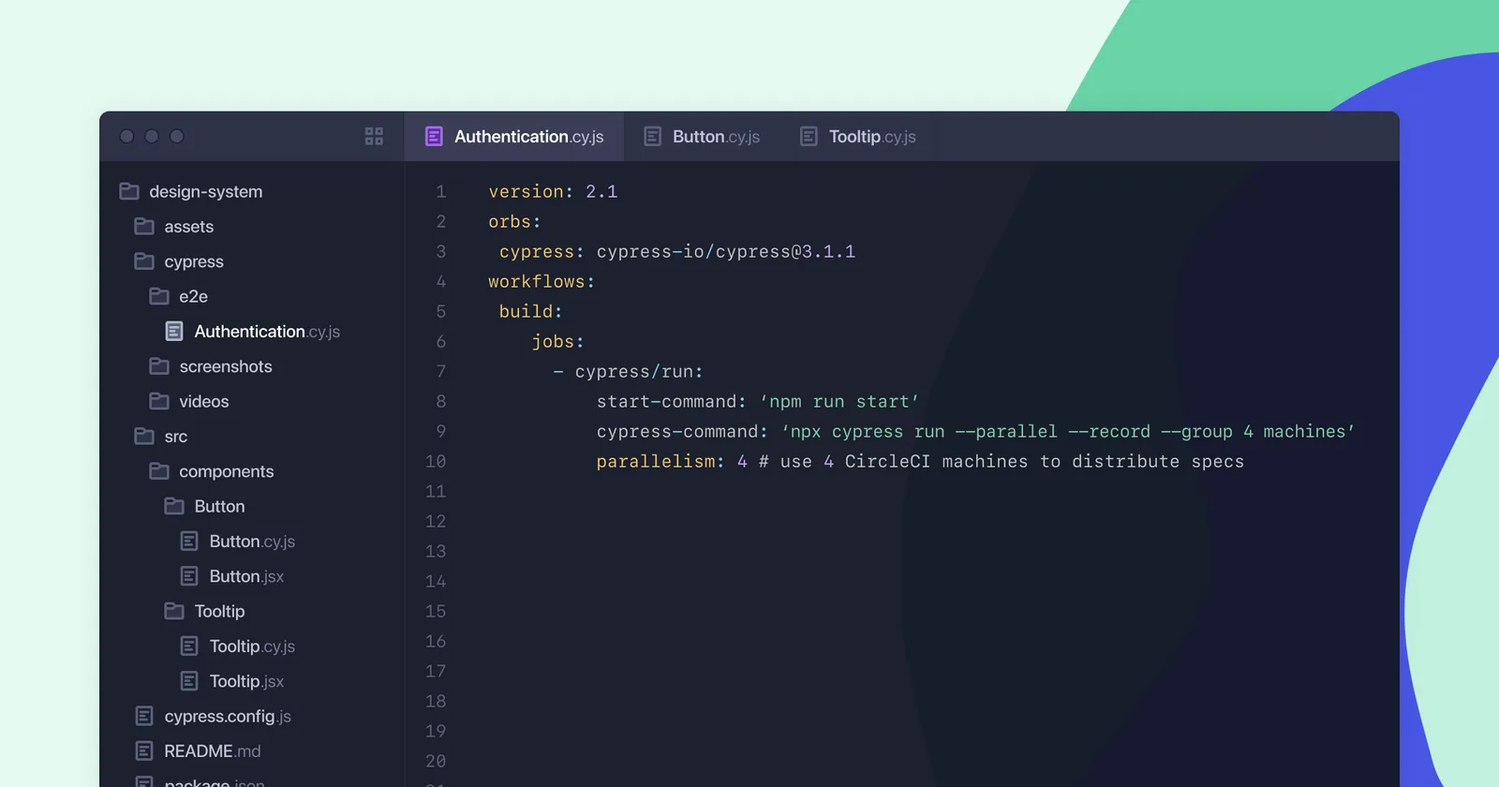
Task: Click the file icon on Button.cy.js tab
Action: [x=653, y=137]
